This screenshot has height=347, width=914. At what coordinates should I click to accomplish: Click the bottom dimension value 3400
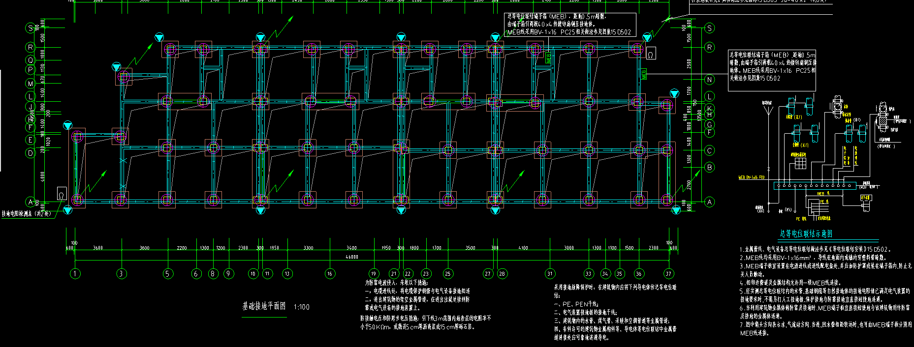coord(351,248)
